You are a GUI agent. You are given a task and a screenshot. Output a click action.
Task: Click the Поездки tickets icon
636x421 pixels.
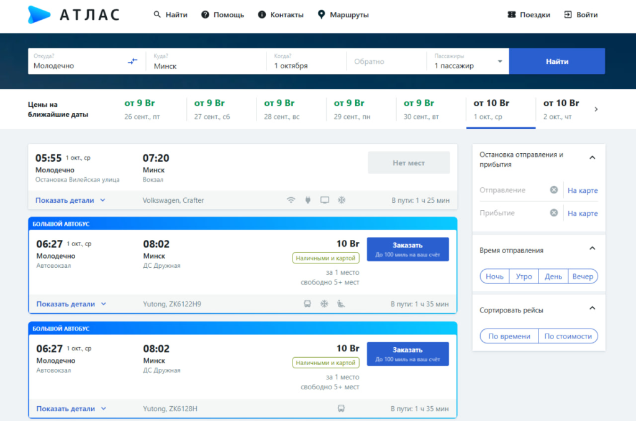tap(512, 15)
